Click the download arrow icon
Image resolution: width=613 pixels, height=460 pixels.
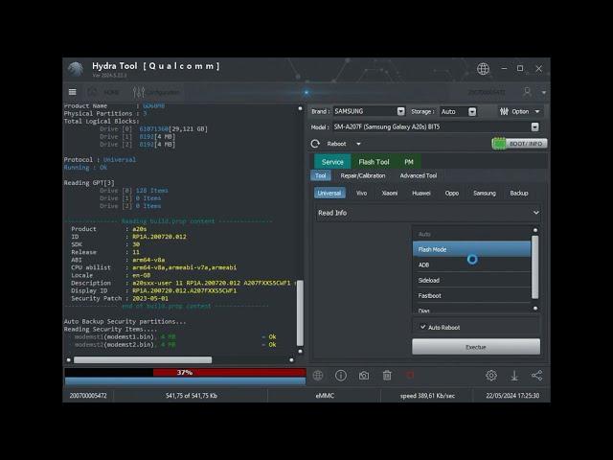(x=514, y=376)
